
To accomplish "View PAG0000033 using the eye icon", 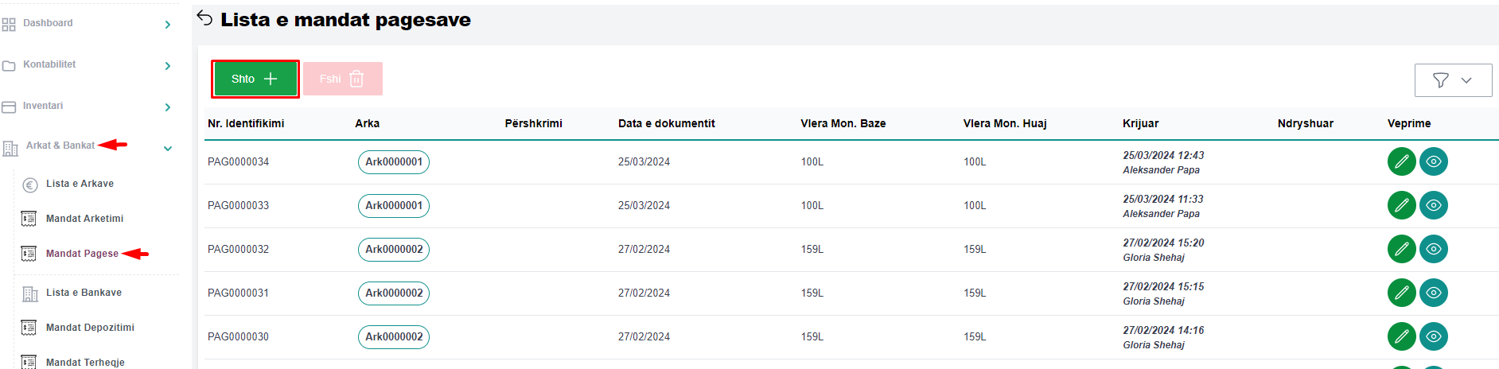I will [x=1433, y=205].
